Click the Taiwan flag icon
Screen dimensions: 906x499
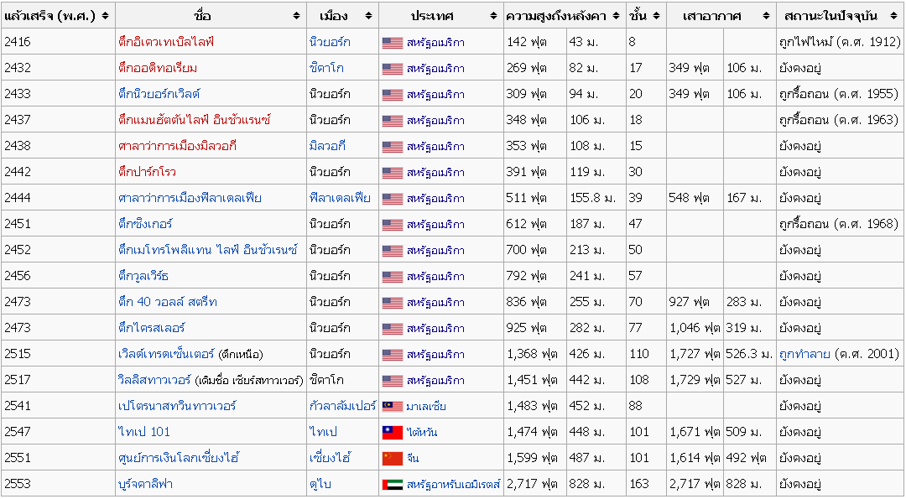(x=392, y=433)
